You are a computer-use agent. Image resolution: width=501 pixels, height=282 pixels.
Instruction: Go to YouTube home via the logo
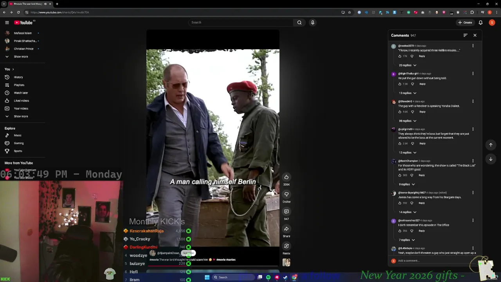[x=23, y=22]
